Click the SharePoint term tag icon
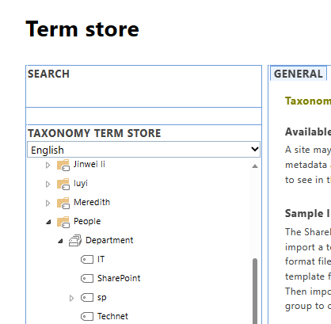Screen dimensions: 331x324 coord(87,279)
